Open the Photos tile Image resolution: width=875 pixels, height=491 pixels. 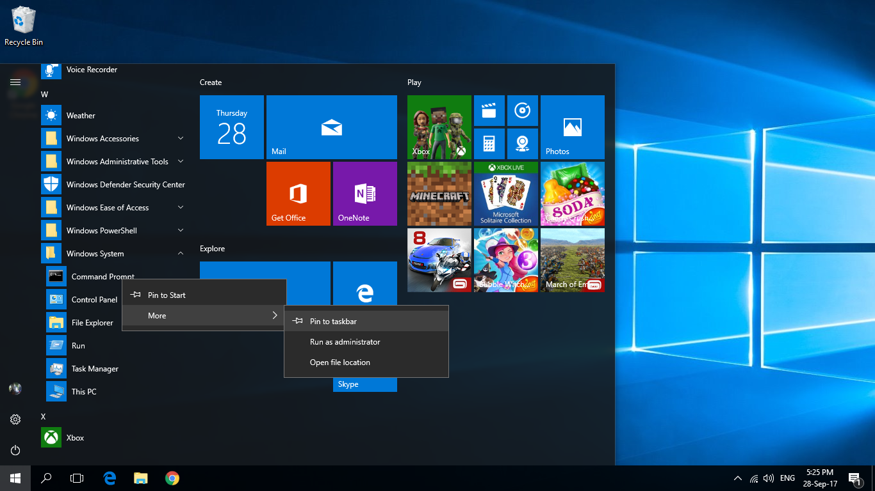coord(573,127)
